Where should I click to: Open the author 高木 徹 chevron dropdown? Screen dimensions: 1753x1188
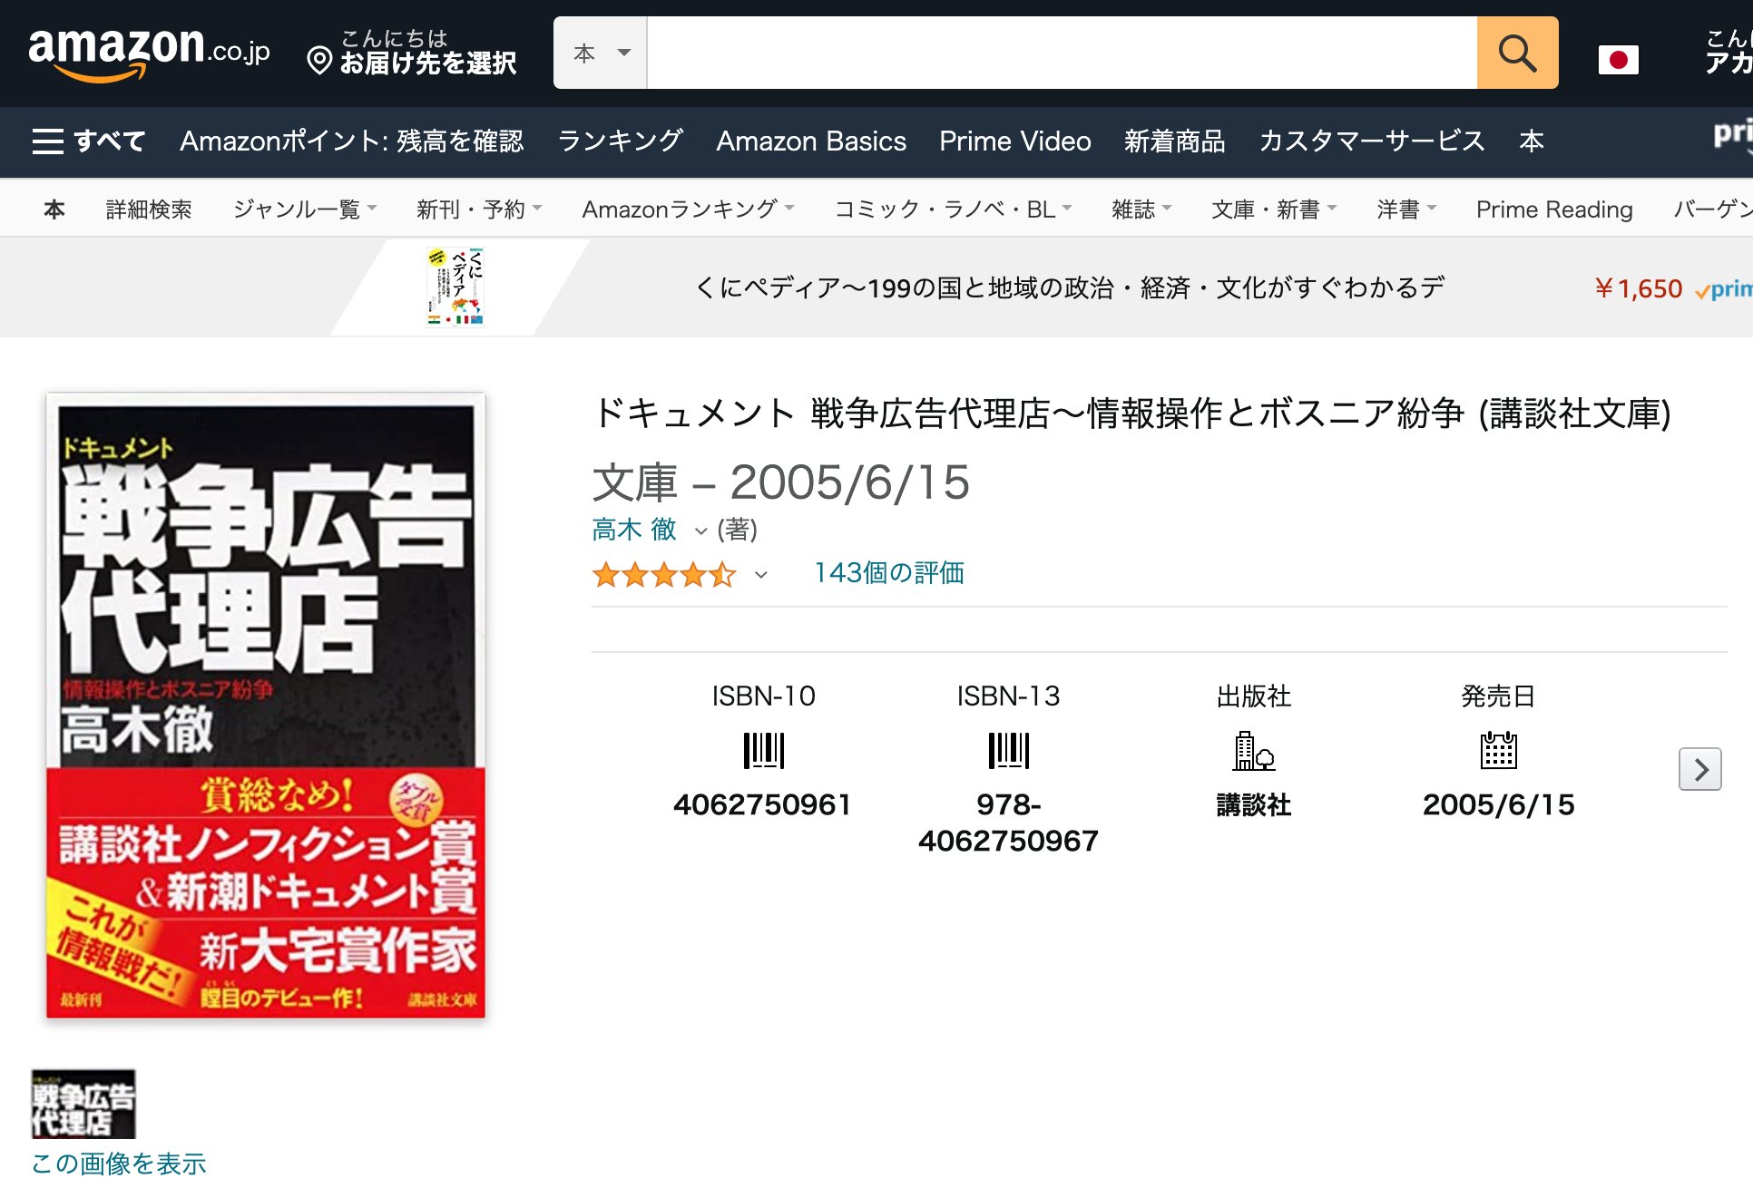point(700,531)
